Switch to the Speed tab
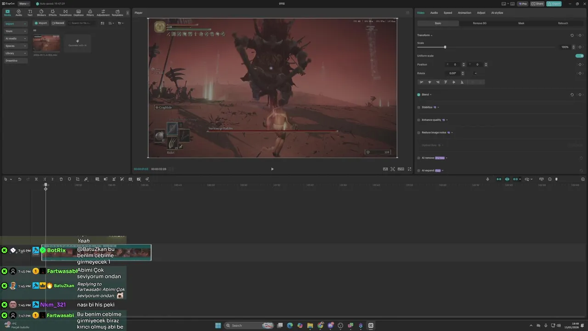The height and width of the screenshot is (331, 588). click(x=447, y=13)
